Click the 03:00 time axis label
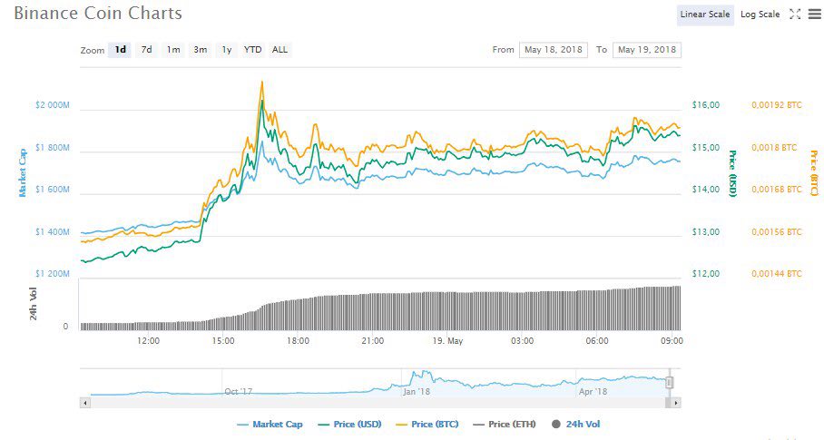Viewport: 824px width, 440px height. (x=523, y=341)
